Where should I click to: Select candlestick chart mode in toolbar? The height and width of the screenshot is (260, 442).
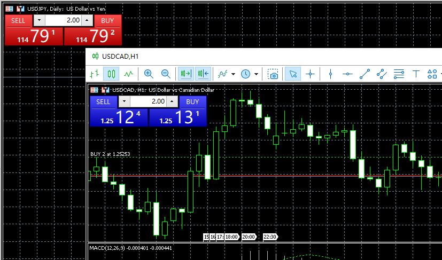coord(111,74)
